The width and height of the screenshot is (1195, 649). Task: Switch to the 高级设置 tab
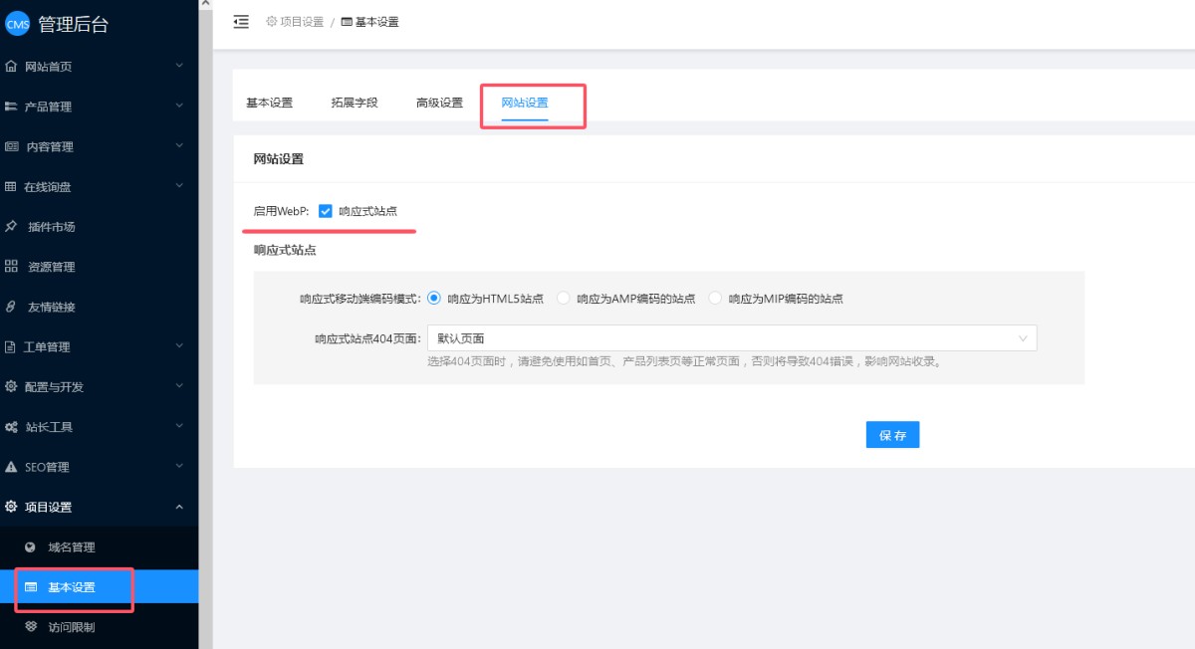[439, 103]
